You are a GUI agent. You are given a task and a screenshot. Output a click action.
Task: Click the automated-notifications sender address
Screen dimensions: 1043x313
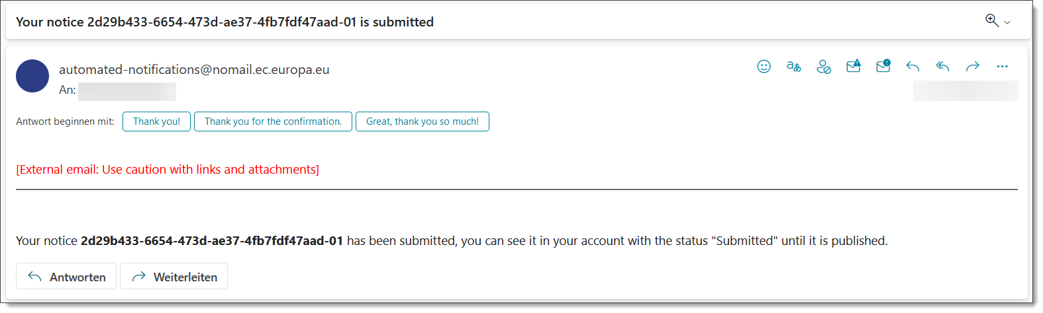194,69
